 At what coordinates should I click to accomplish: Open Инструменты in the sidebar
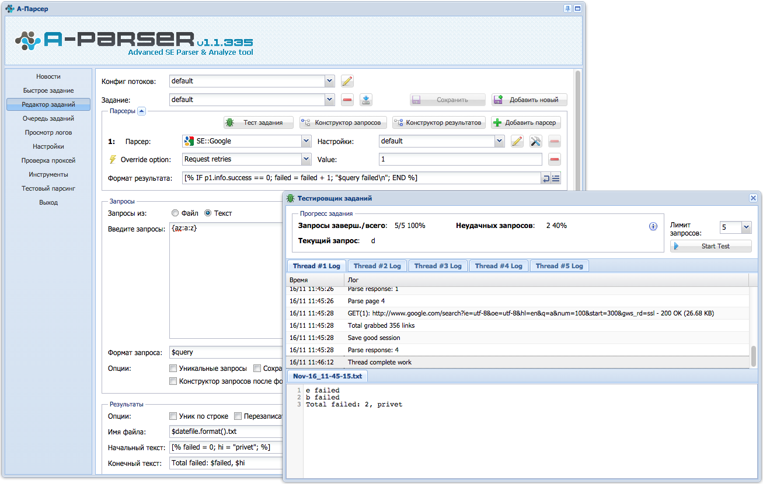(48, 174)
